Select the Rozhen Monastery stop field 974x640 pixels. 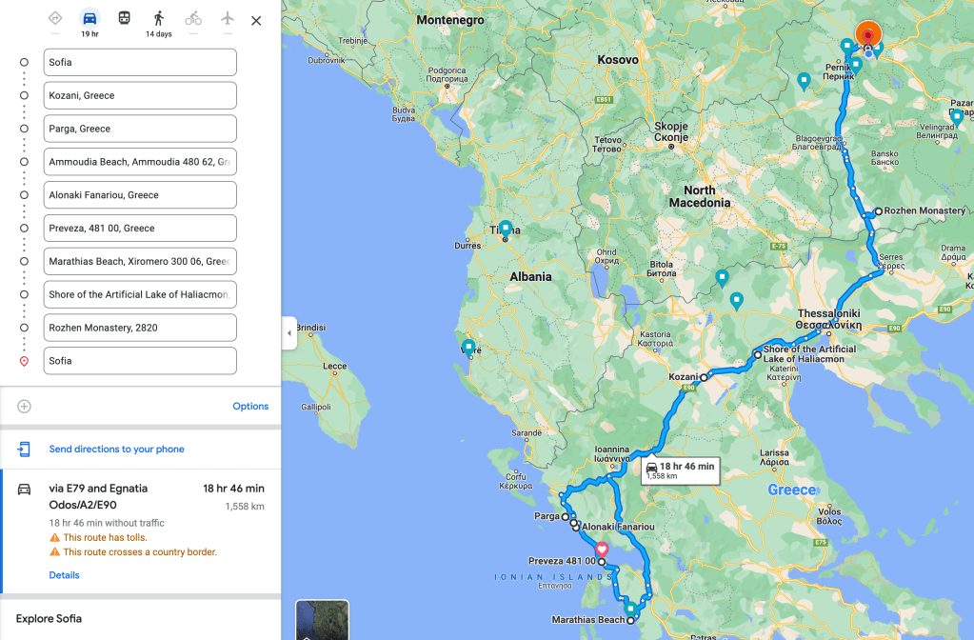tap(140, 328)
